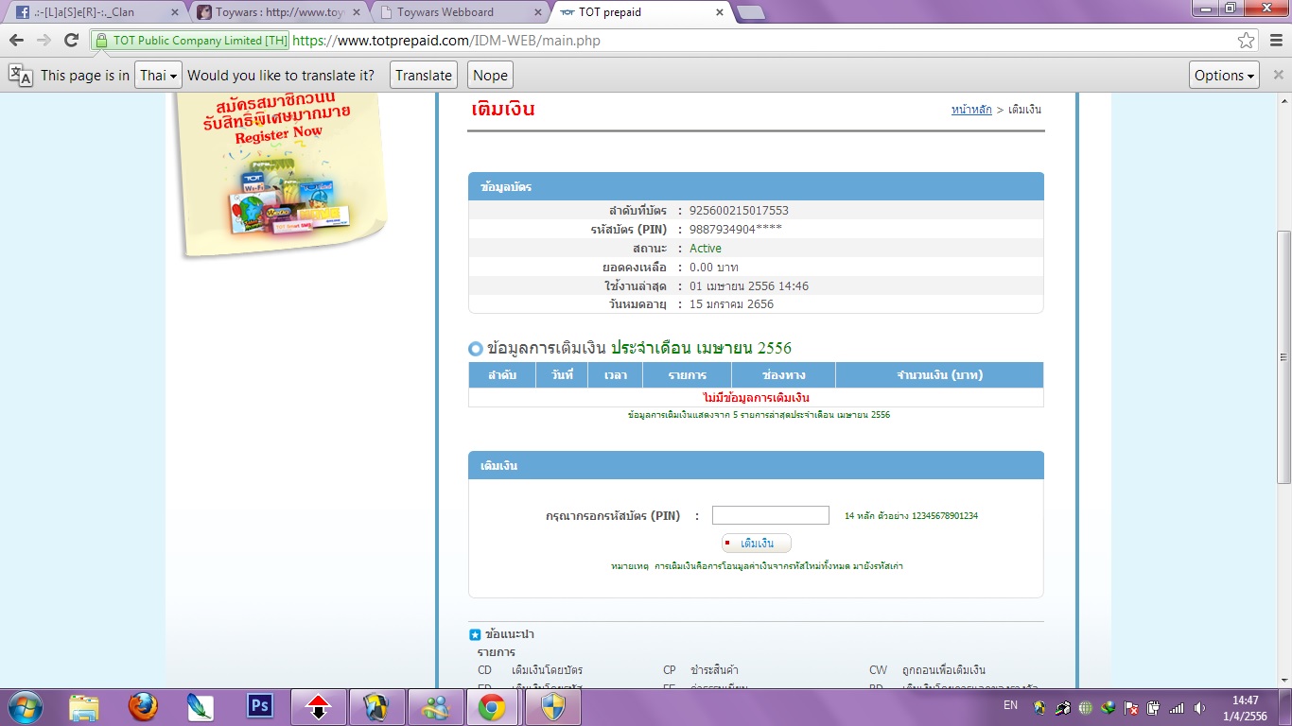Click the Nope button

click(490, 76)
